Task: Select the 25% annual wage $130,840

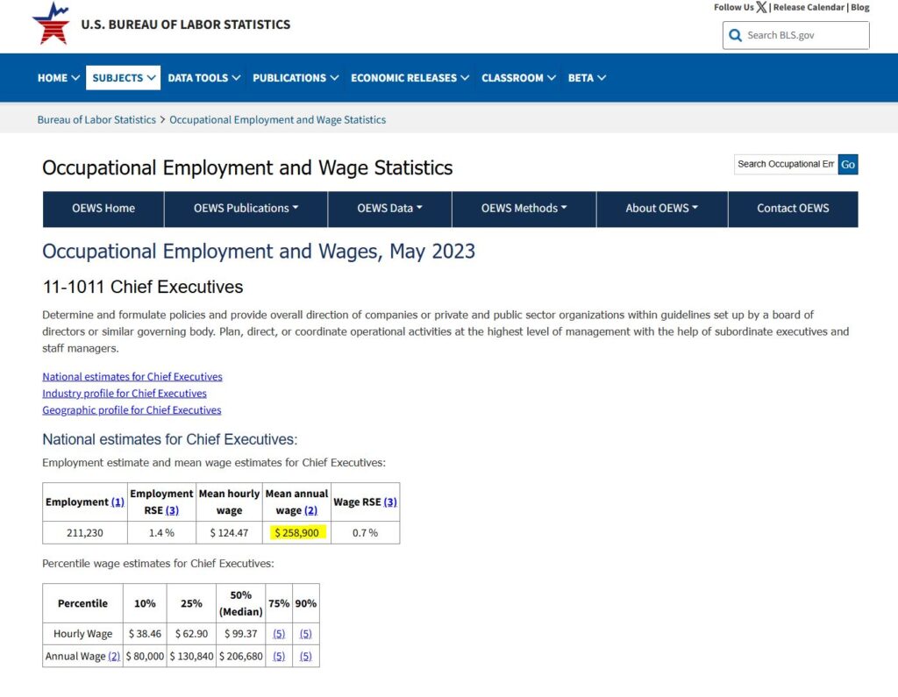Action: (191, 657)
